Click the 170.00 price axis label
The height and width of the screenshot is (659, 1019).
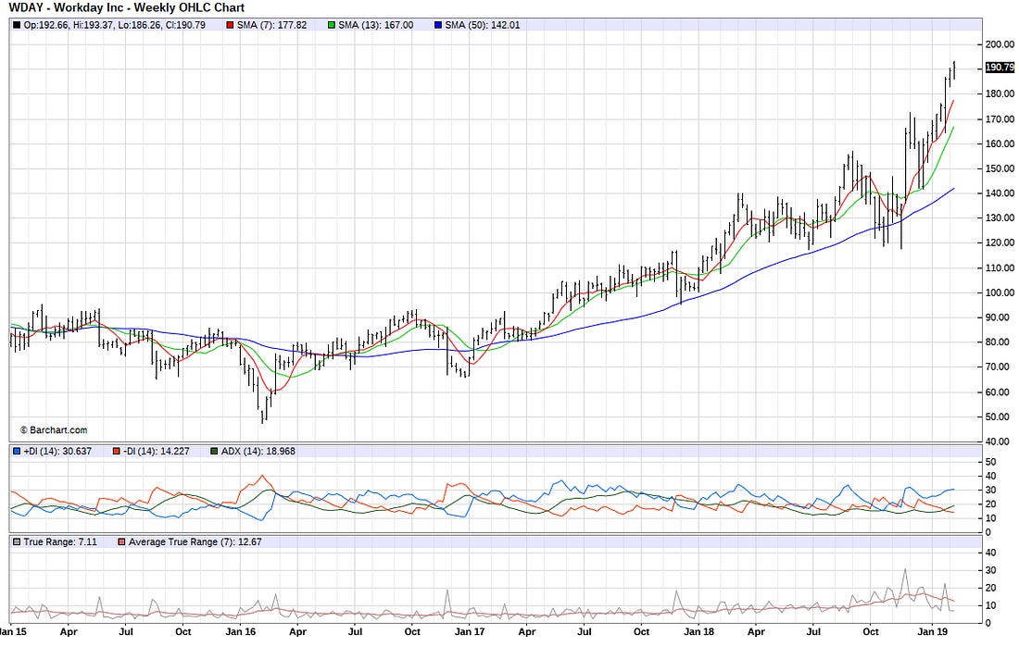click(1000, 118)
